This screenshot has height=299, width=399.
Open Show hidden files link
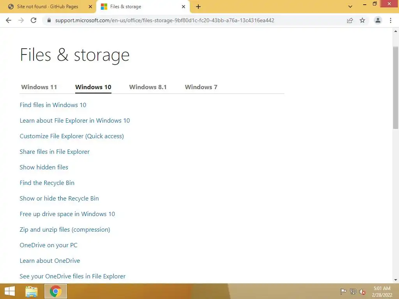44,167
